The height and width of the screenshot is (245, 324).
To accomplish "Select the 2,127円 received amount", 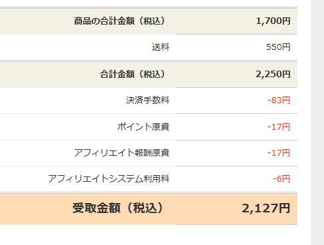I will coord(266,208).
